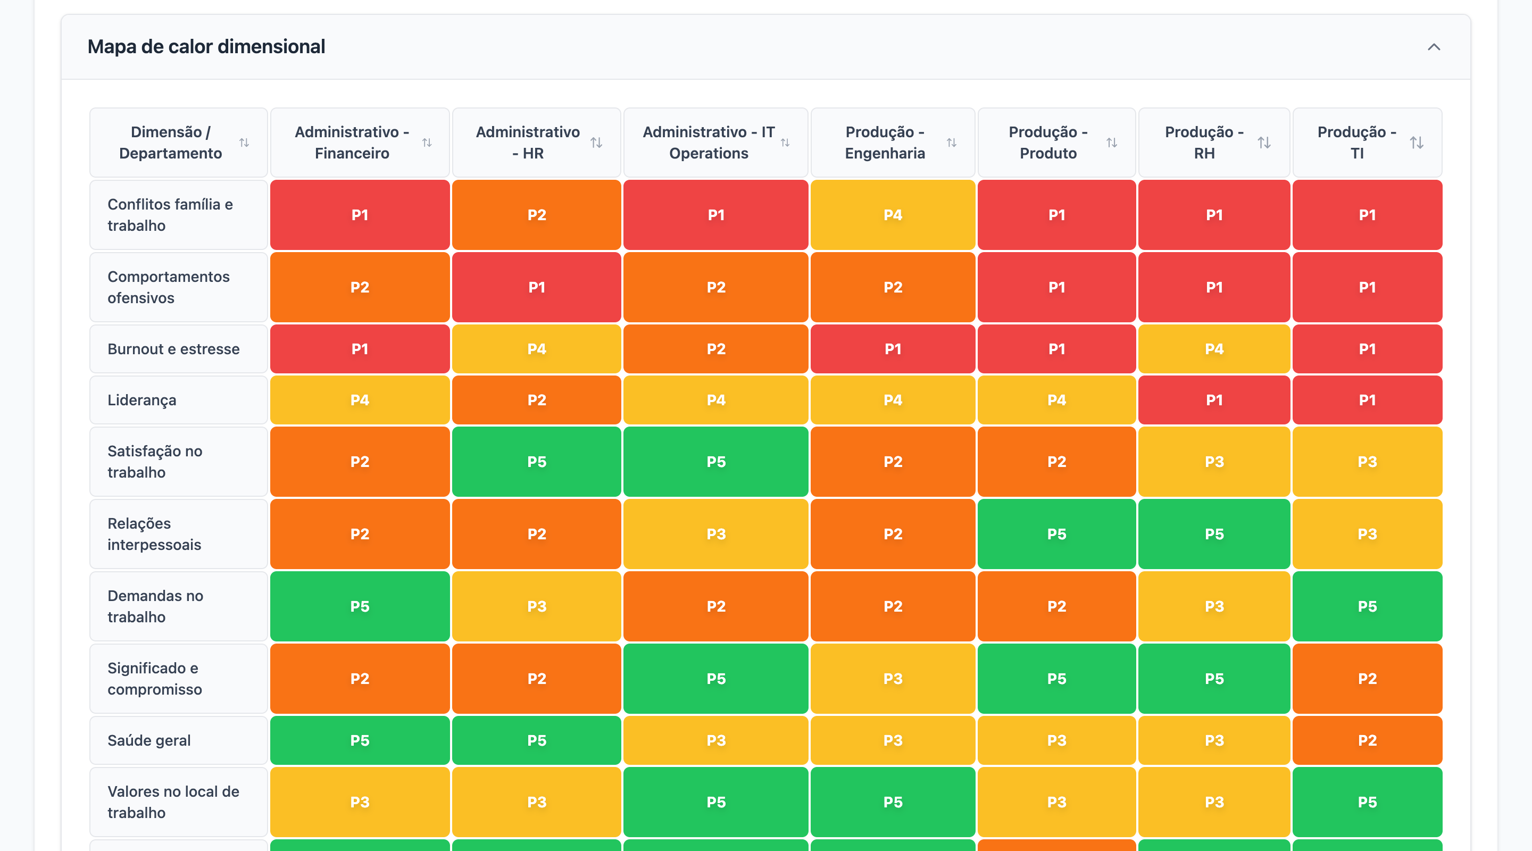Click the Administrativo - IT Operations header text
1532x851 pixels.
pos(709,143)
